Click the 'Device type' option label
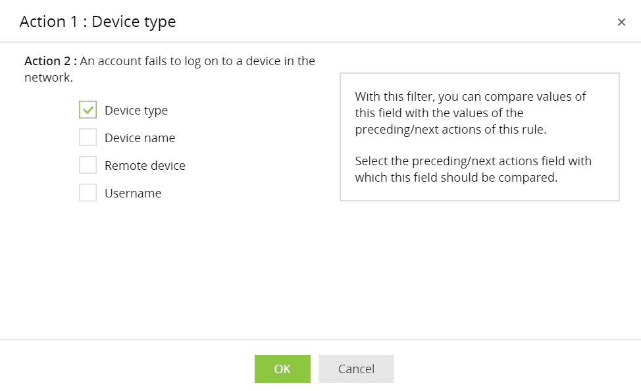Viewport: 641px width, 391px height. pyautogui.click(x=136, y=110)
